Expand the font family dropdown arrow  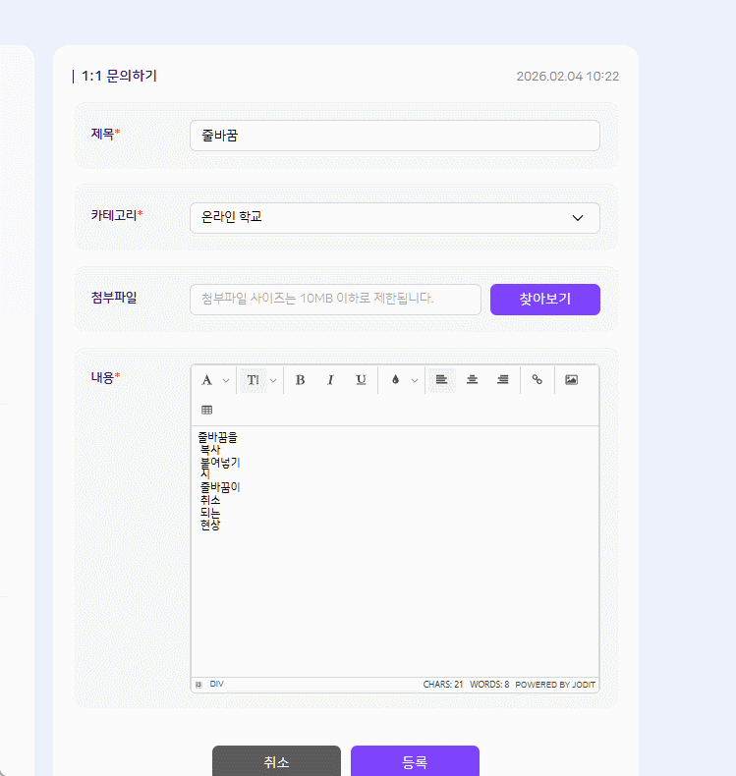pyautogui.click(x=226, y=380)
